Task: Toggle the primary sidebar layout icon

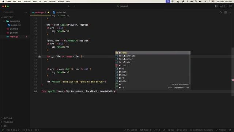Action: [x=216, y=6]
